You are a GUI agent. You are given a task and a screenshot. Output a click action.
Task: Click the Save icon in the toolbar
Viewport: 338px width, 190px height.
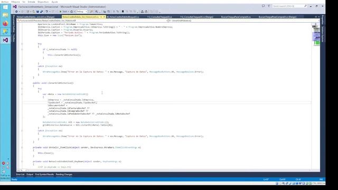(37, 12)
